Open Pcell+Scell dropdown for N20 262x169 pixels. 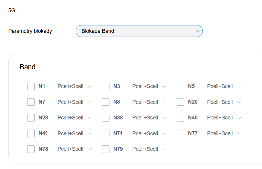[x=224, y=102]
